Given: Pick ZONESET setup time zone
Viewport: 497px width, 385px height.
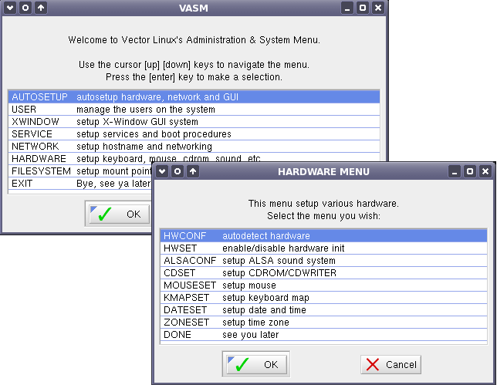Looking at the screenshot, I should [x=323, y=323].
